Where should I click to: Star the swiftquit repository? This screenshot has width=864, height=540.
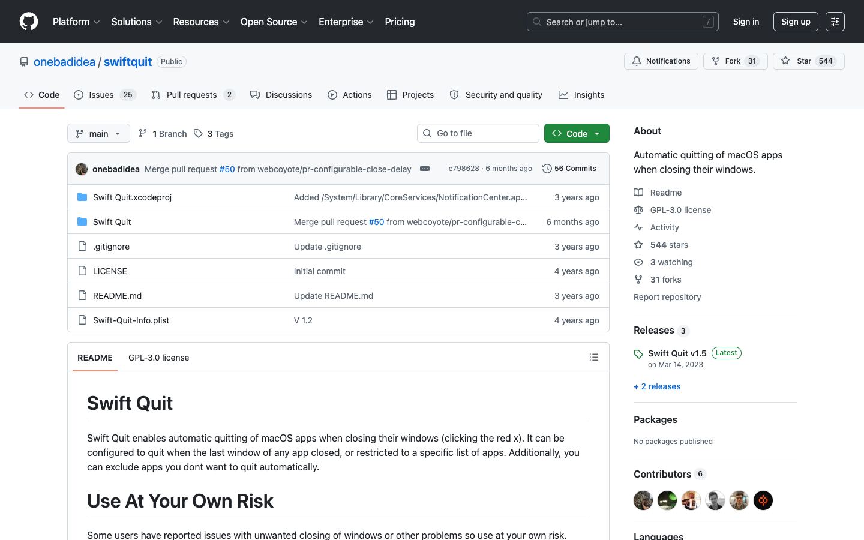[808, 61]
